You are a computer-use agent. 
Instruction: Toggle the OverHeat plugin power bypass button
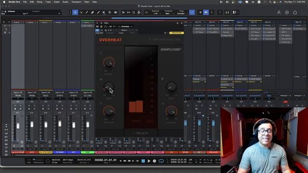97,30
